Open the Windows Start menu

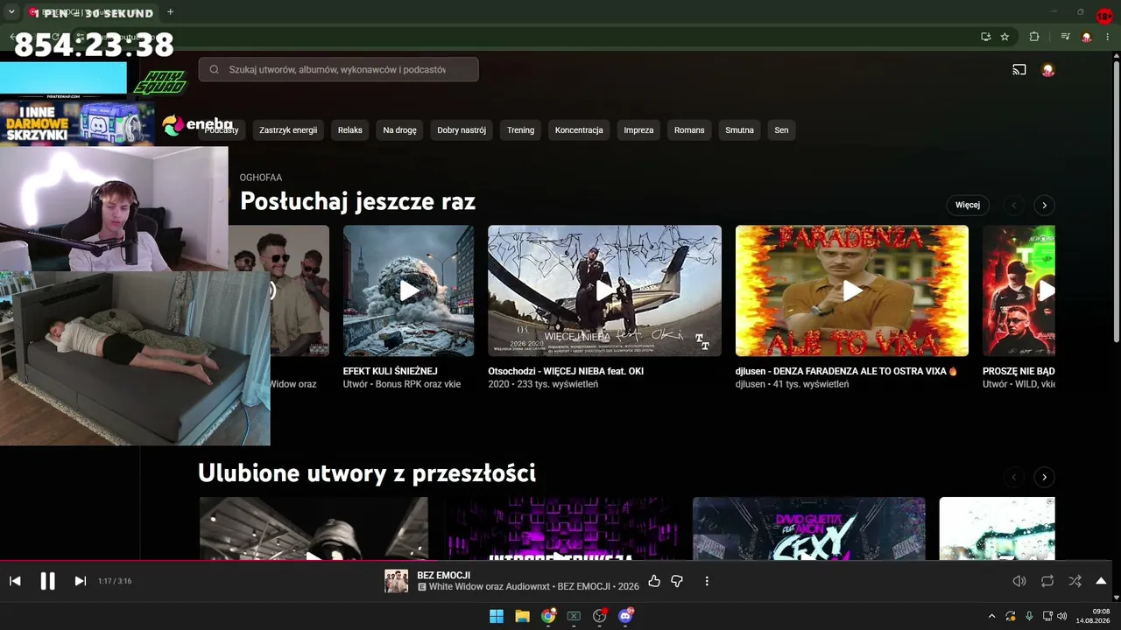click(x=497, y=616)
